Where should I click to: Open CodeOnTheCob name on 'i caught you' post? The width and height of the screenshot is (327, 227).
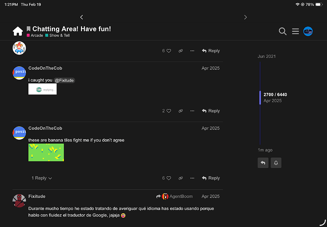pyautogui.click(x=45, y=68)
